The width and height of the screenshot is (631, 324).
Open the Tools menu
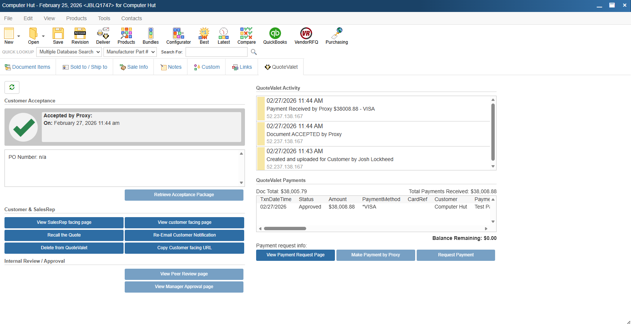104,18
